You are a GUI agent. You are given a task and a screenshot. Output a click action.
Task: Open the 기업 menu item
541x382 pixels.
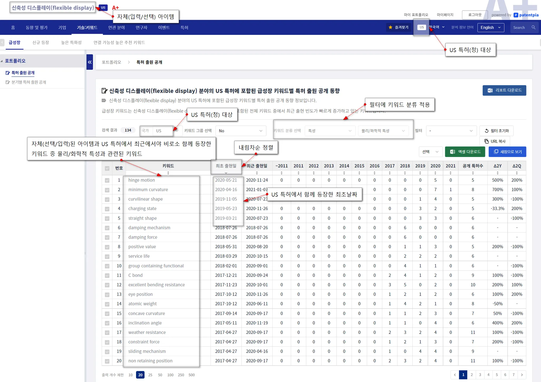point(62,27)
